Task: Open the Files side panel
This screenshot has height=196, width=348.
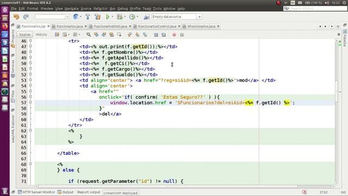Action: pyautogui.click(x=13, y=96)
